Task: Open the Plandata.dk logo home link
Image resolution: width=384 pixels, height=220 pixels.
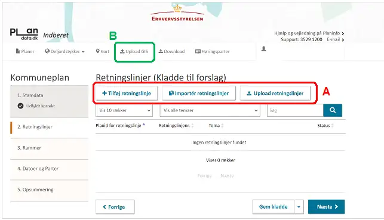Action: [24, 34]
